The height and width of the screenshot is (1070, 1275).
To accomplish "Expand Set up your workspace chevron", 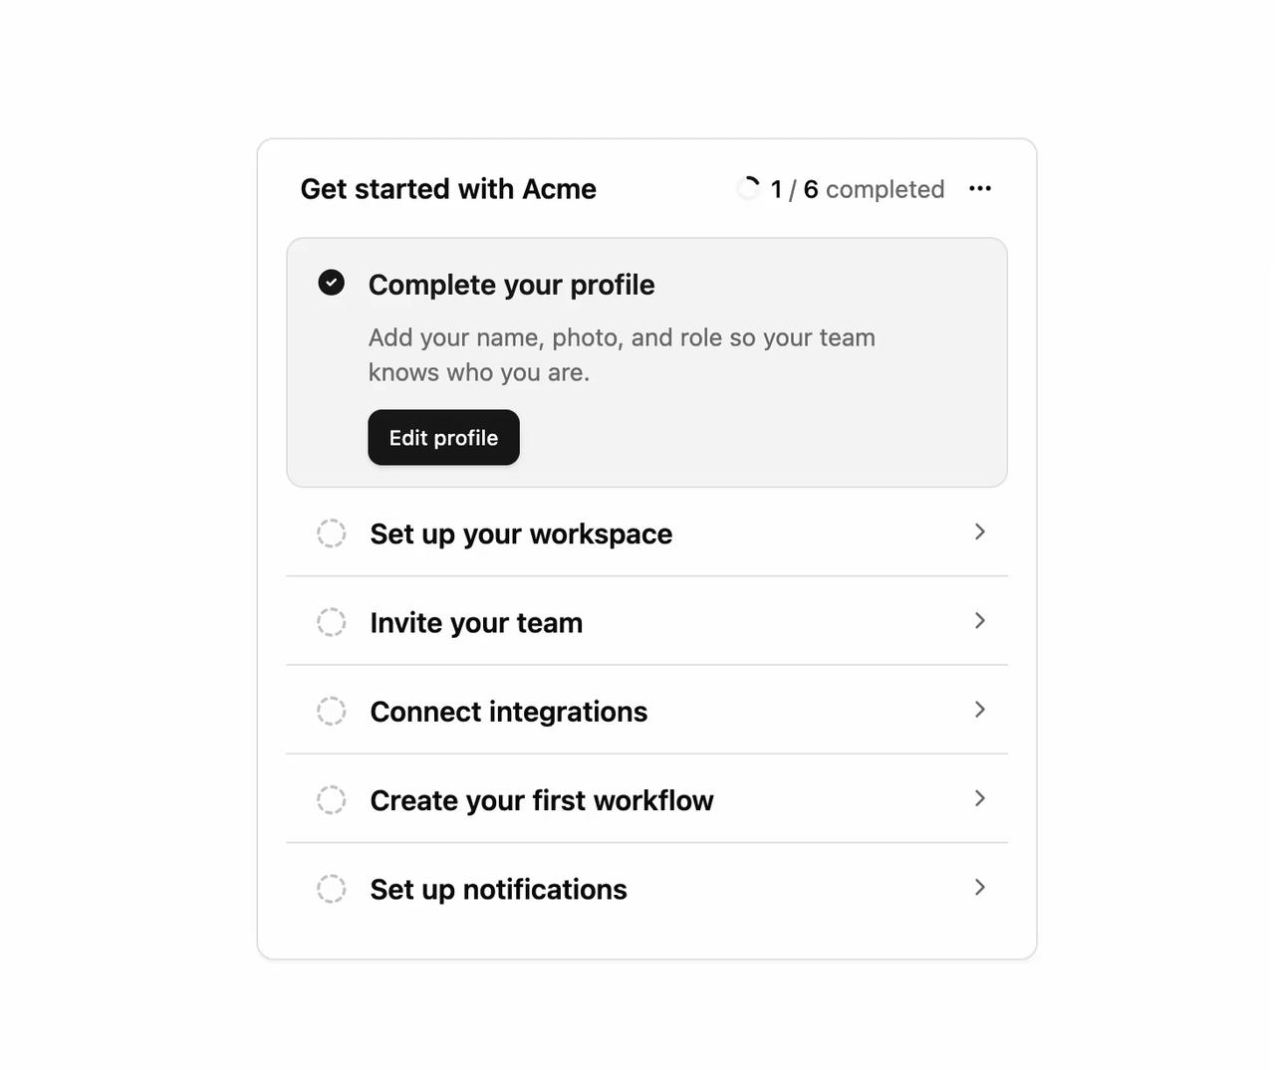I will pyautogui.click(x=980, y=532).
